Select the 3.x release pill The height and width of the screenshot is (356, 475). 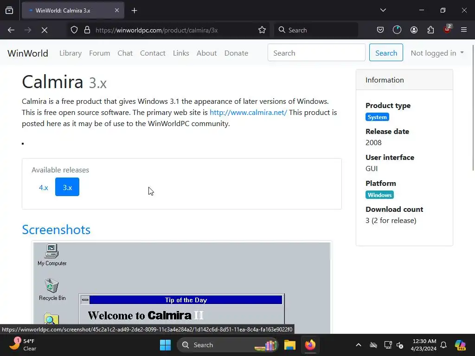click(x=67, y=187)
